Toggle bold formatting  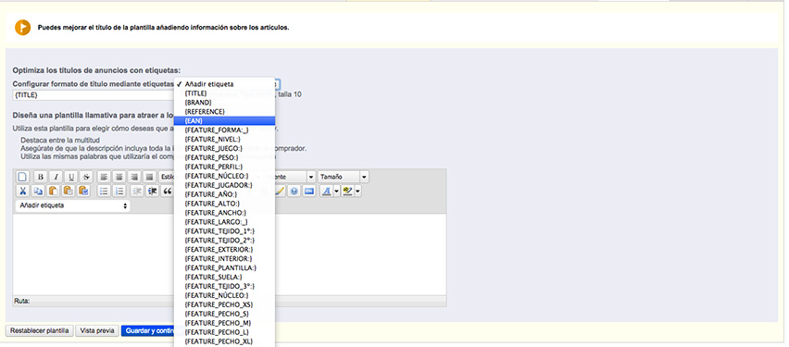[40, 177]
